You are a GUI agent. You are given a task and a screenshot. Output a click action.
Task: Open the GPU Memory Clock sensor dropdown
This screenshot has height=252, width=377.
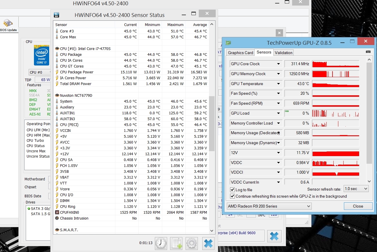click(279, 74)
